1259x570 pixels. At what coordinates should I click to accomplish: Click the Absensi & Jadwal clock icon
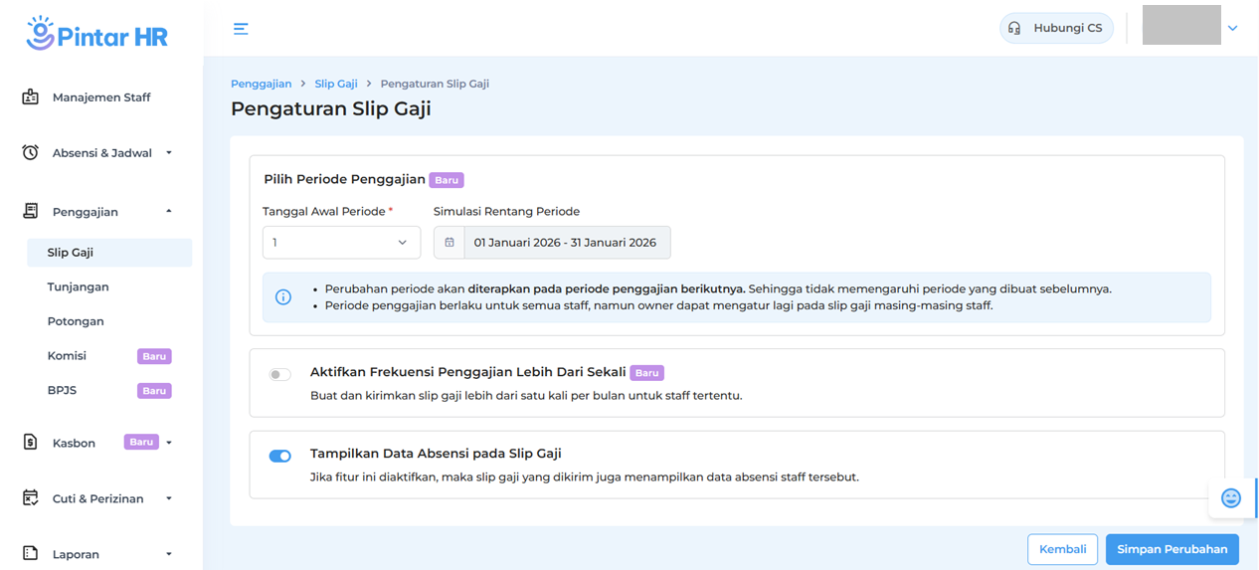pyautogui.click(x=31, y=153)
